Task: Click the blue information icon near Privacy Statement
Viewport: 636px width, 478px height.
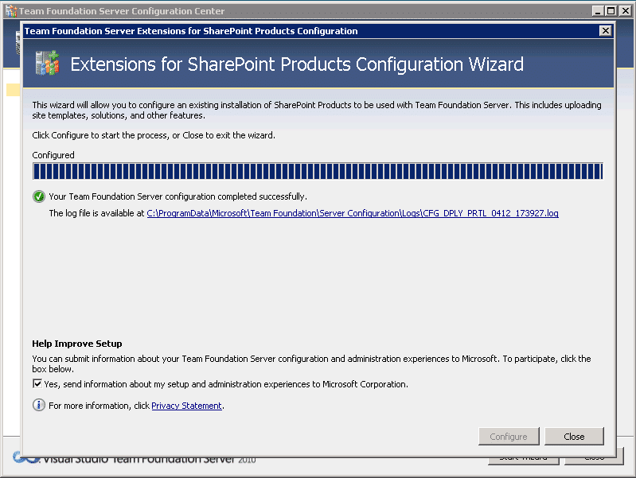Action: [x=39, y=405]
